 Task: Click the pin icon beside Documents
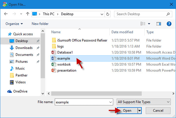point(38,55)
